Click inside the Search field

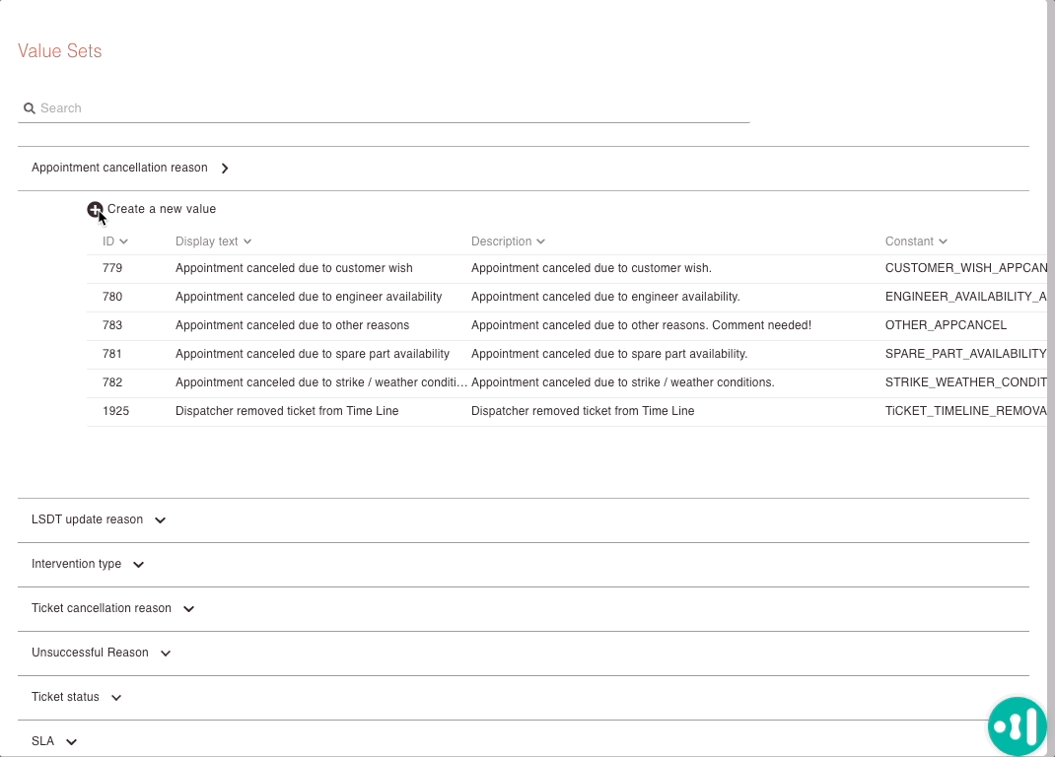pos(296,107)
